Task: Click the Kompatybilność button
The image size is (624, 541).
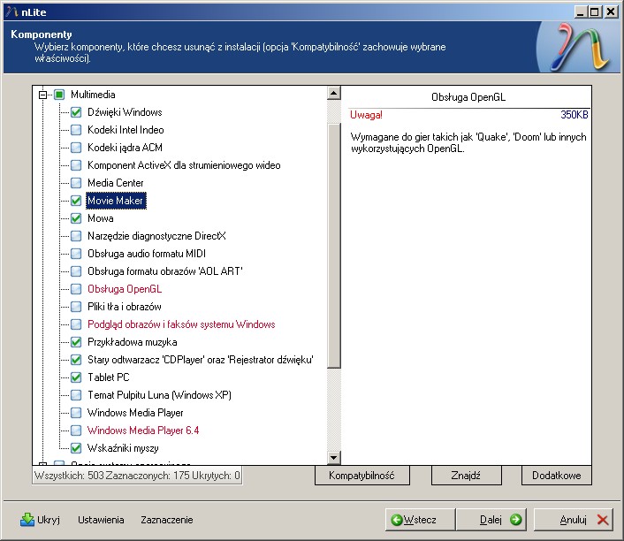Action: tap(361, 476)
